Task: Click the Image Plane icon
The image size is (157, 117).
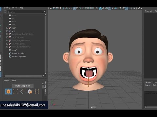Action: 63,8
